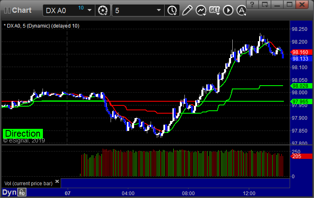Open the clock time template icon
The width and height of the screenshot is (314, 198).
(x=172, y=10)
